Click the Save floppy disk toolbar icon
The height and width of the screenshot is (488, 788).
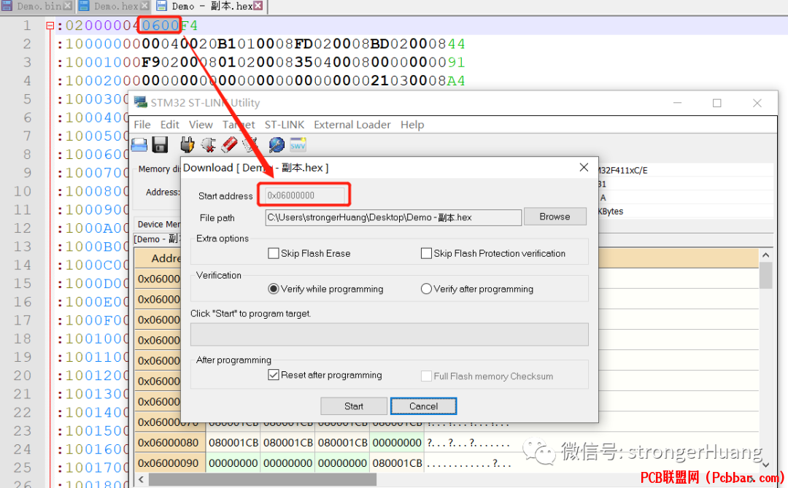pos(160,144)
